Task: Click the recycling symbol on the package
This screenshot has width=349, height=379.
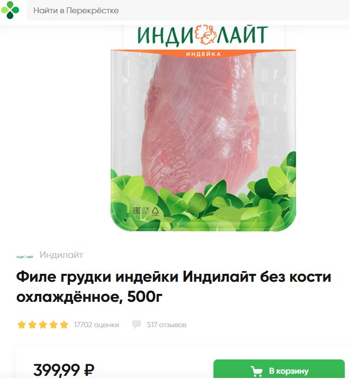Action: point(155,211)
